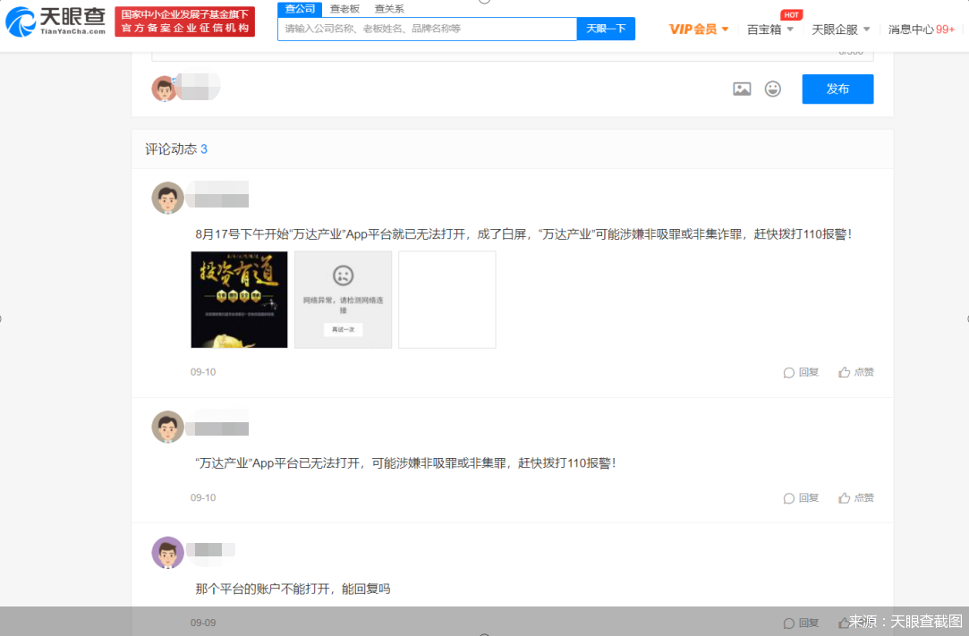Open the emoji picker icon
The width and height of the screenshot is (969, 636).
(772, 89)
